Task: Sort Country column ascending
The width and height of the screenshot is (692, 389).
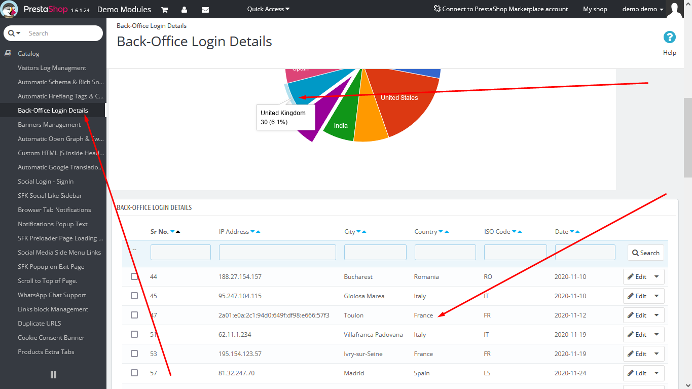Action: [x=446, y=232]
